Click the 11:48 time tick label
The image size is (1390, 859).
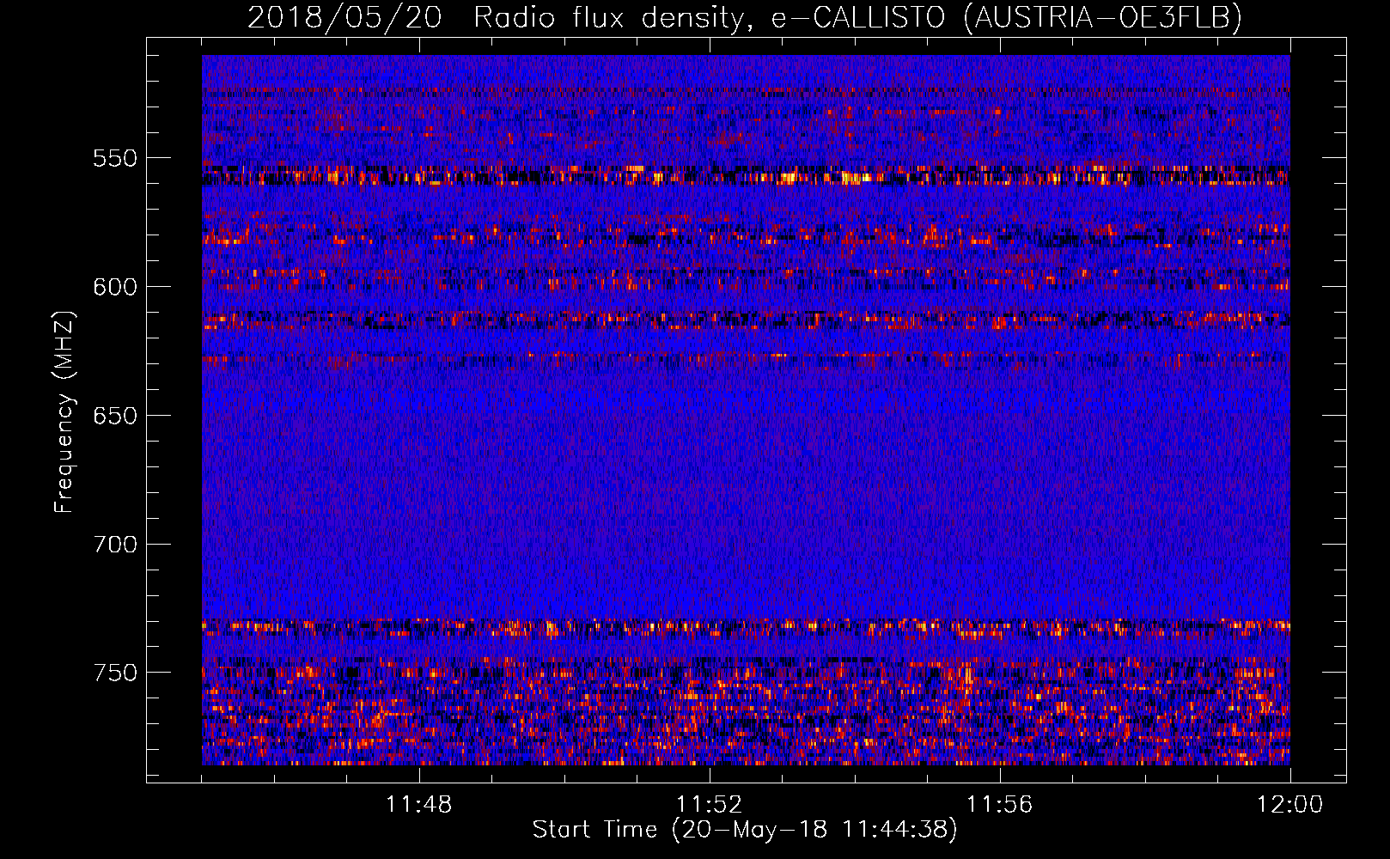418,805
